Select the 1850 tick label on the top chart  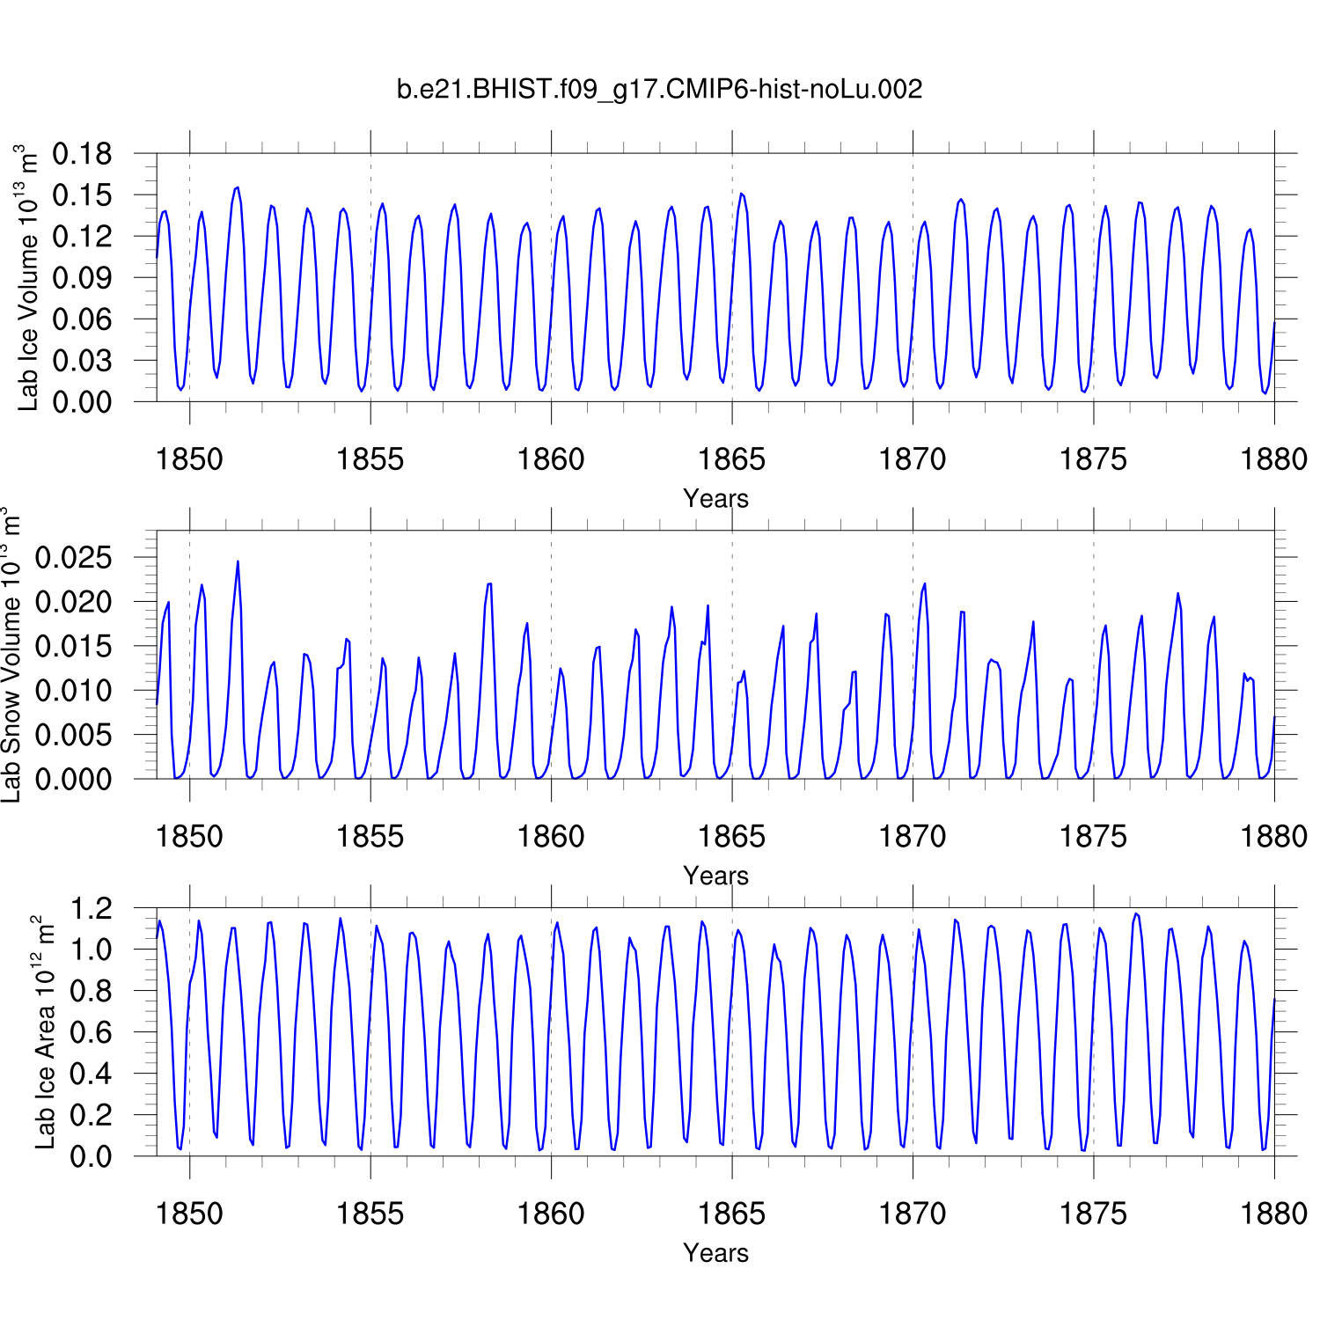(x=189, y=459)
